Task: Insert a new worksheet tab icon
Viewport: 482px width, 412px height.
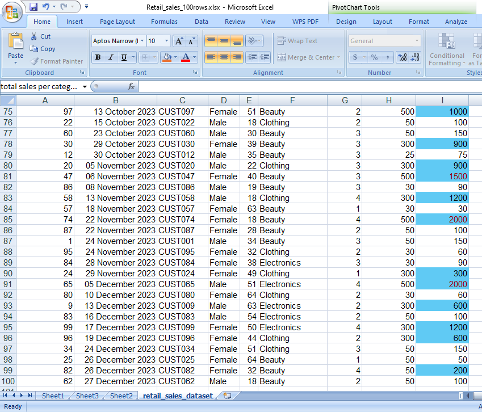Action: click(227, 396)
